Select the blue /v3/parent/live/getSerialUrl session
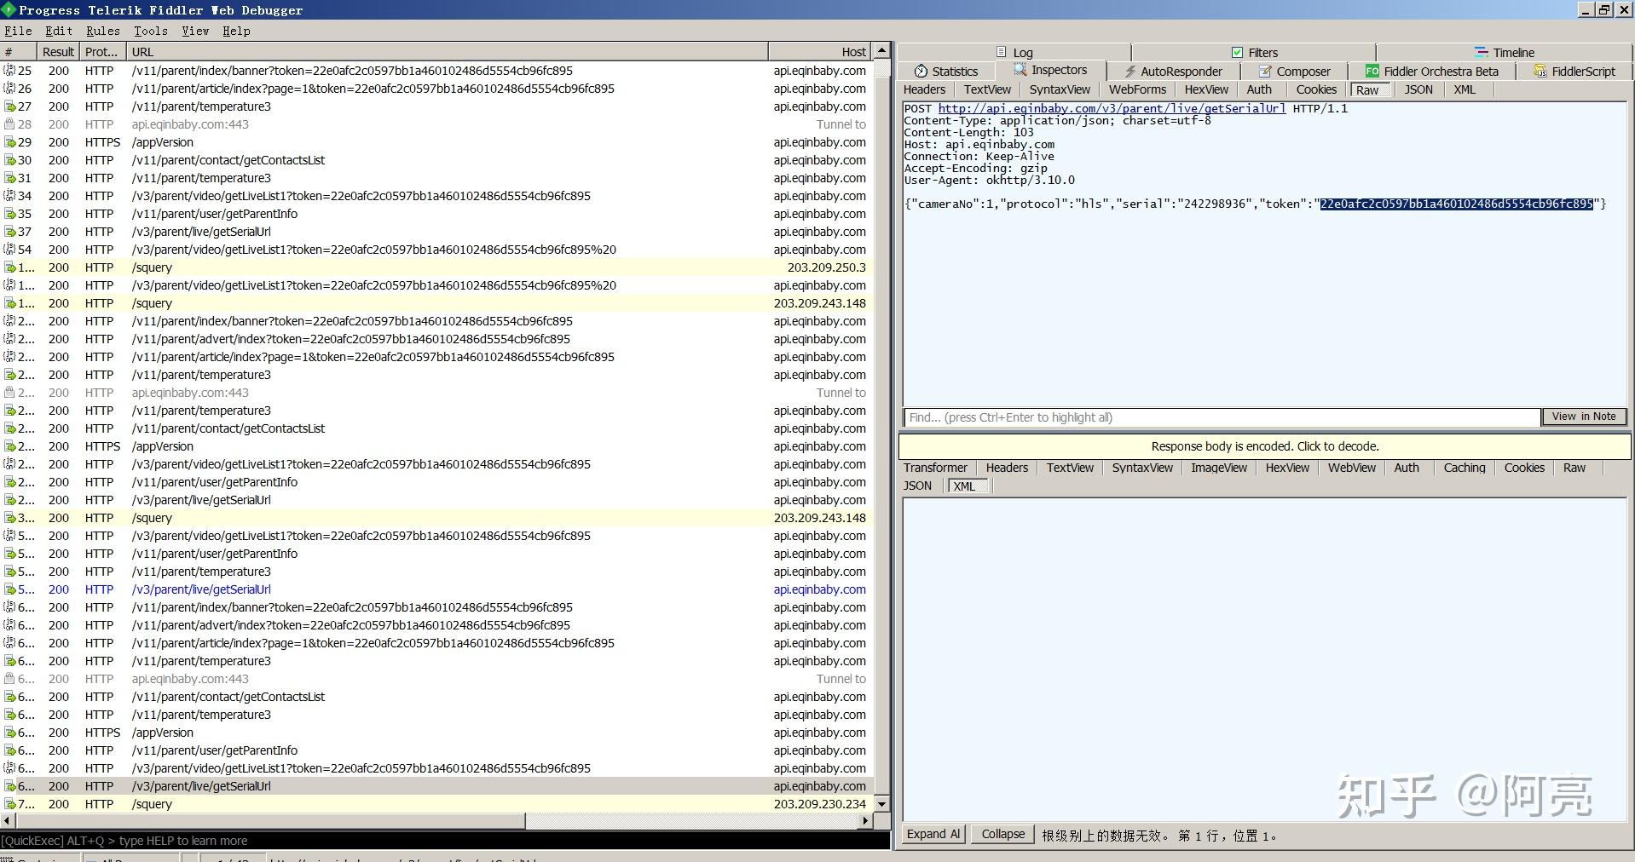Image resolution: width=1635 pixels, height=862 pixels. pos(435,589)
